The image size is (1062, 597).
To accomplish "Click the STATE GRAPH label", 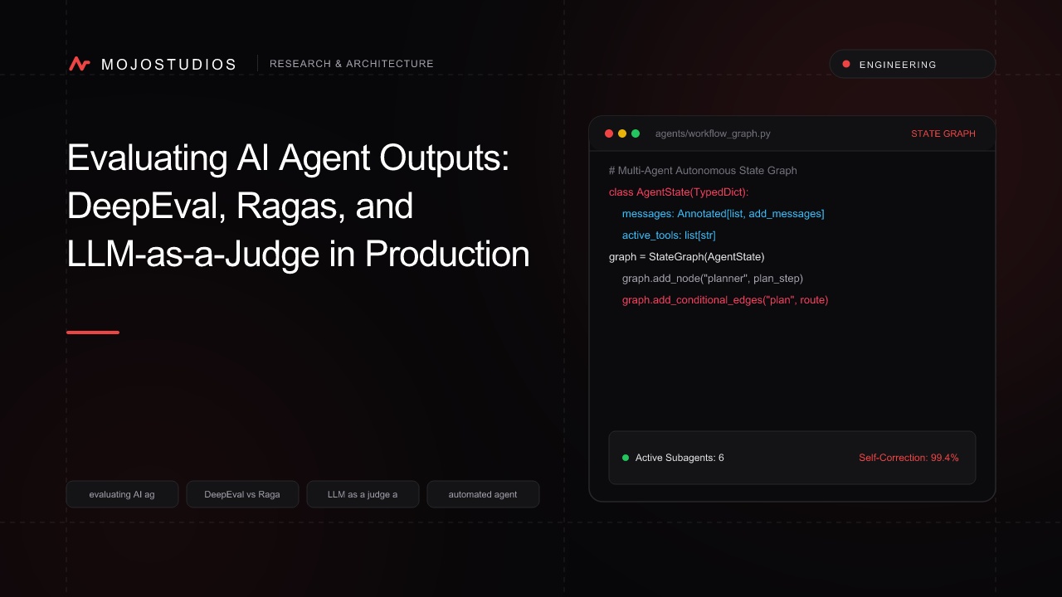I will (x=943, y=133).
